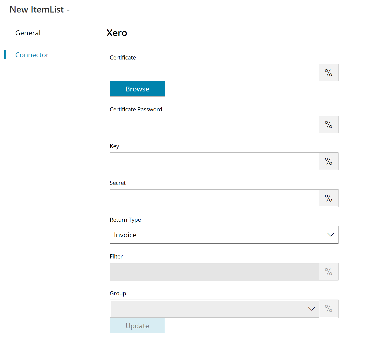The width and height of the screenshot is (366, 354).
Task: Open the Return Type dropdown showing Invoice
Action: [224, 235]
